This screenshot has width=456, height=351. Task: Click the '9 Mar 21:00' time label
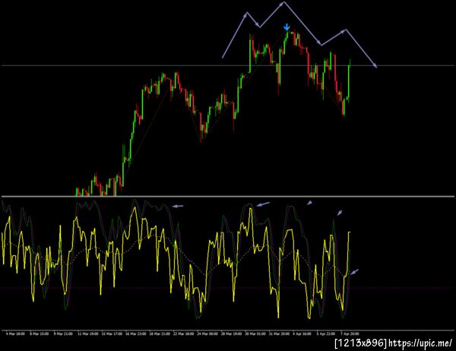tap(63, 334)
